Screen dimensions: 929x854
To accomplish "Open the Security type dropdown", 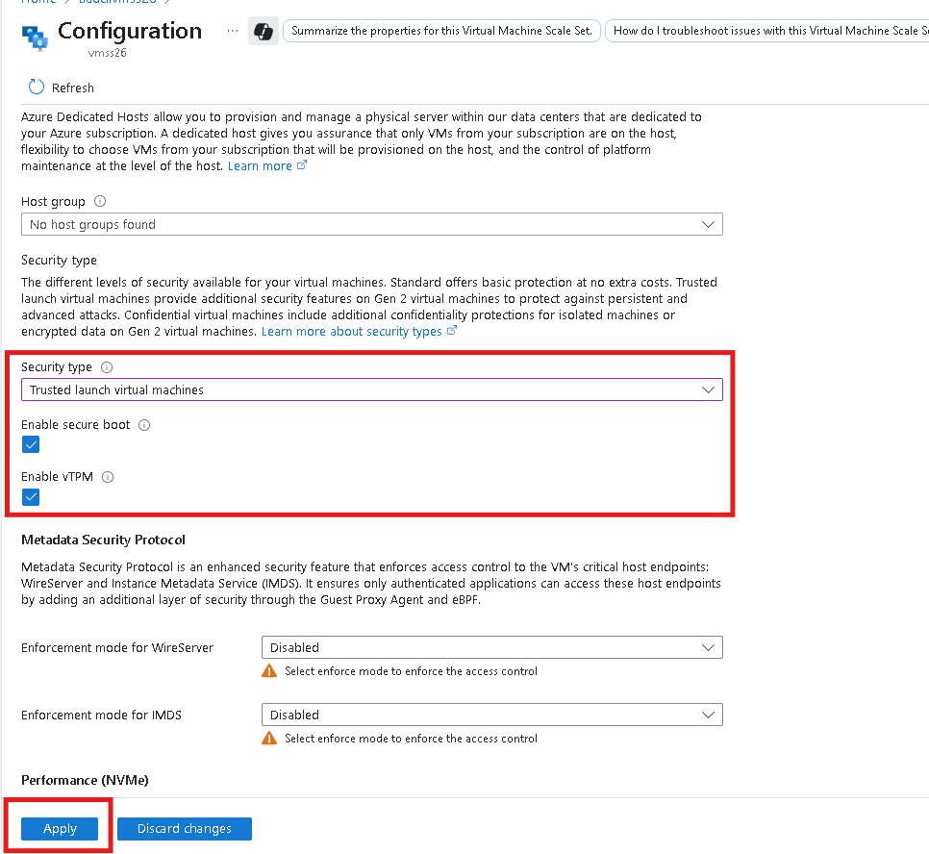I will pyautogui.click(x=371, y=389).
